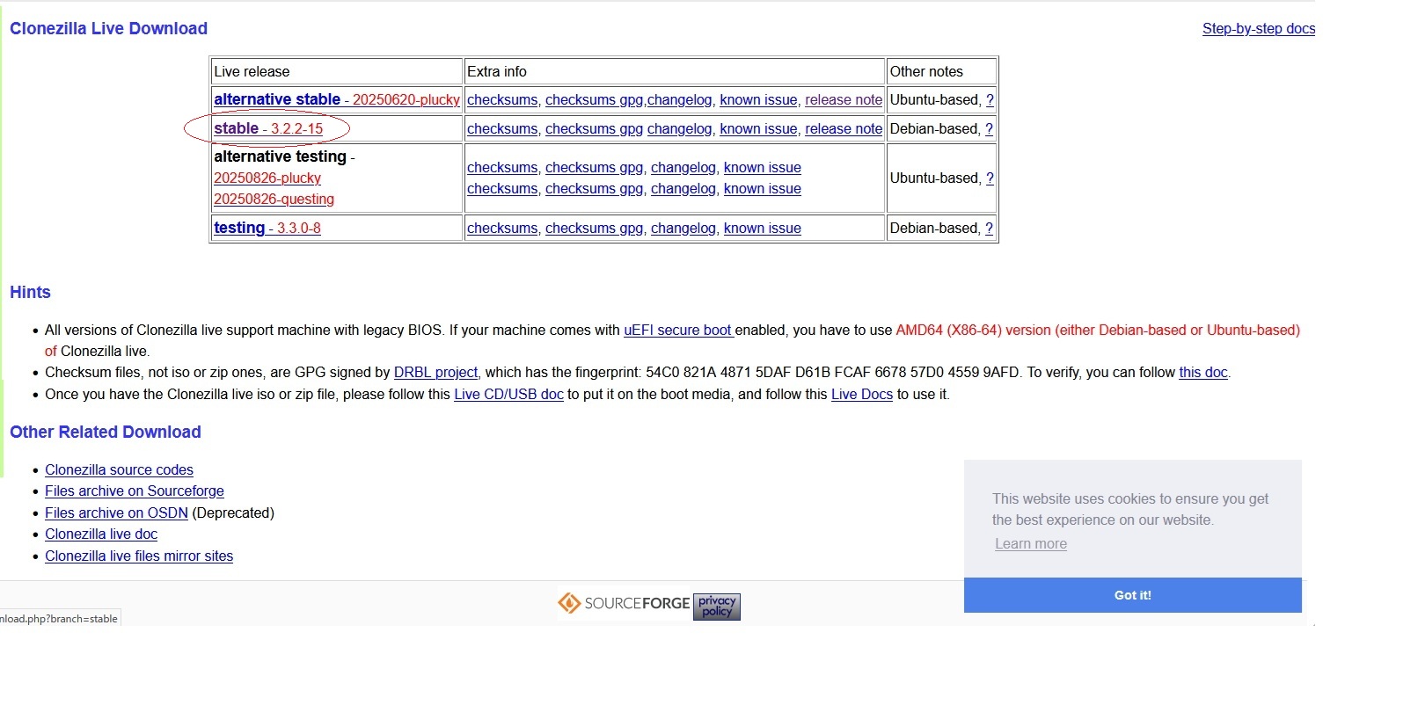Click the question mark in stable row
Image resolution: width=1418 pixels, height=727 pixels.
click(x=990, y=129)
